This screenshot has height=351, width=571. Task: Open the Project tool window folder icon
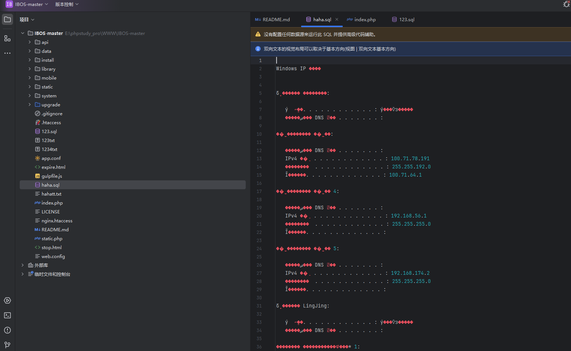pos(7,19)
